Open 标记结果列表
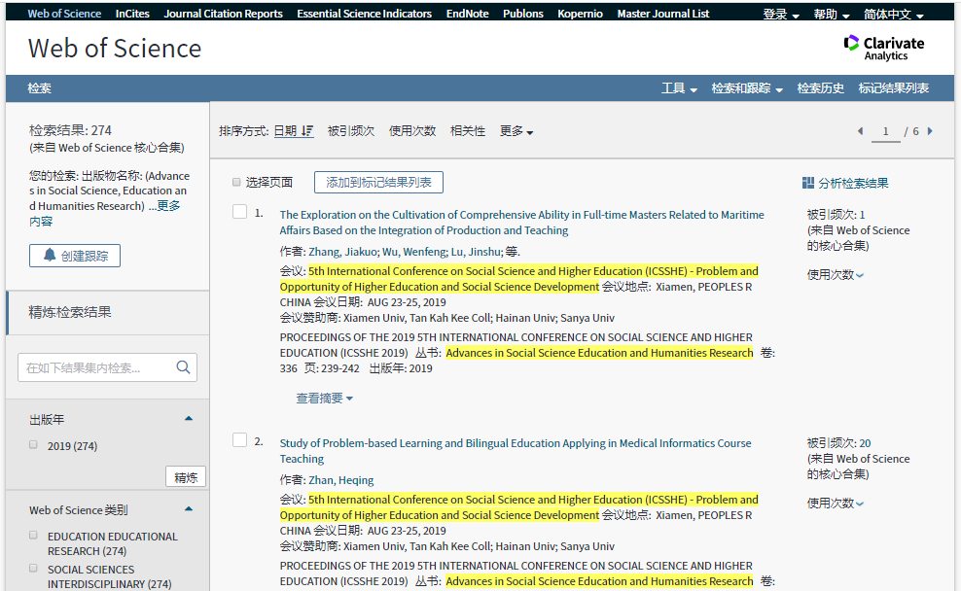The height and width of the screenshot is (591, 961). [893, 88]
